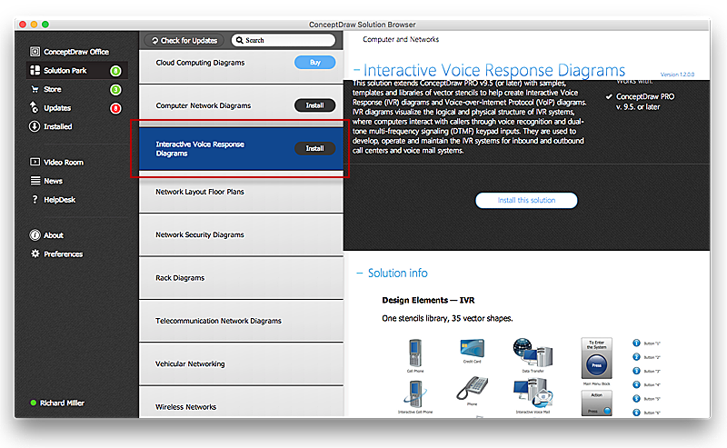Click the Search input field
The image size is (727, 448).
pyautogui.click(x=284, y=40)
